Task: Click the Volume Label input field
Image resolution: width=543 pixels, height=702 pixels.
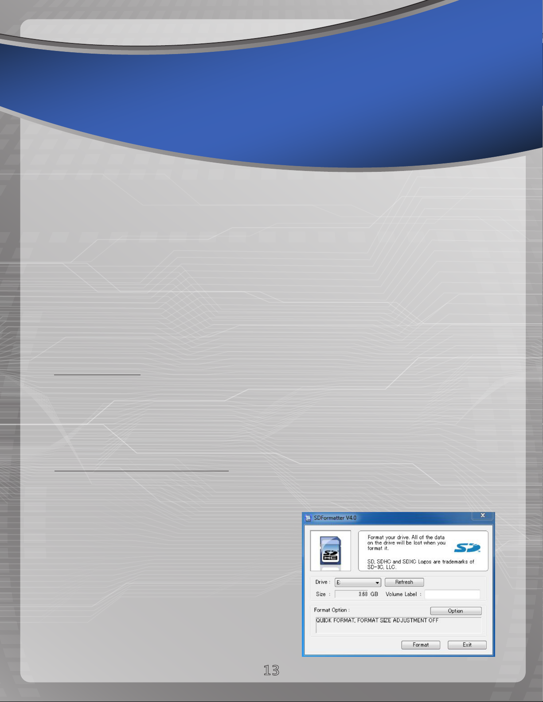Action: pyautogui.click(x=452, y=594)
